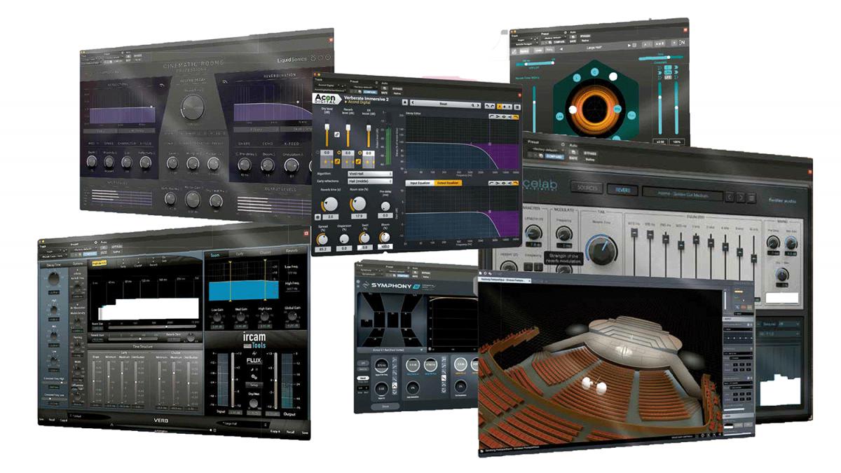The width and height of the screenshot is (841, 473).
Task: Open Early tab in Ircam Verb
Action: (x=240, y=254)
